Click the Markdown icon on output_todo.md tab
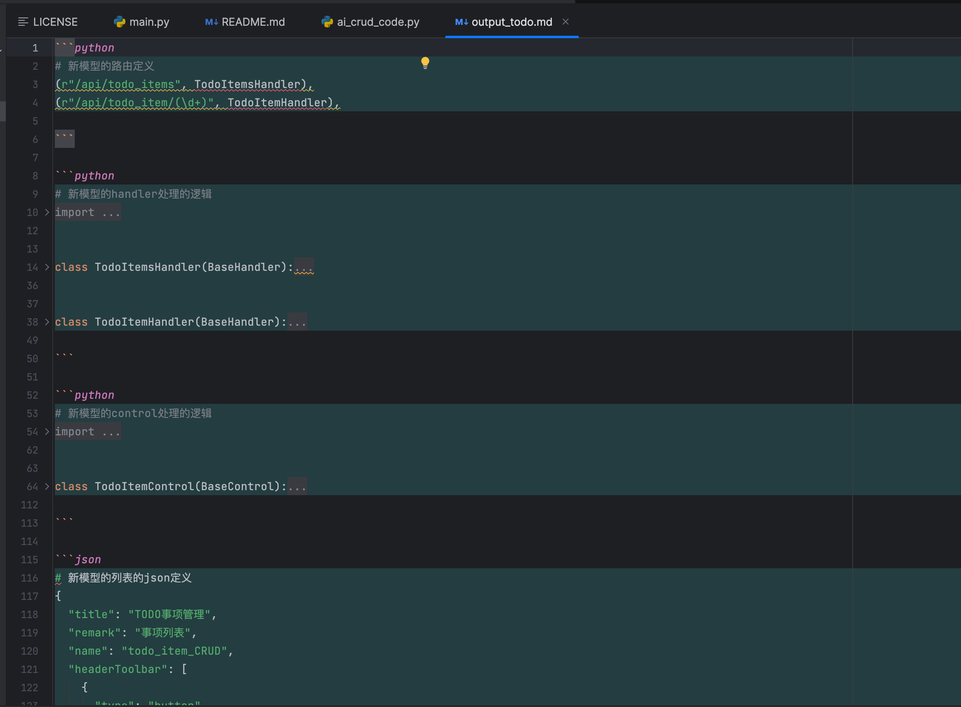The width and height of the screenshot is (961, 707). 461,22
